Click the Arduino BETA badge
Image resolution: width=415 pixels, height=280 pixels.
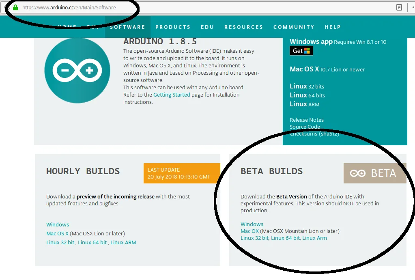375,173
